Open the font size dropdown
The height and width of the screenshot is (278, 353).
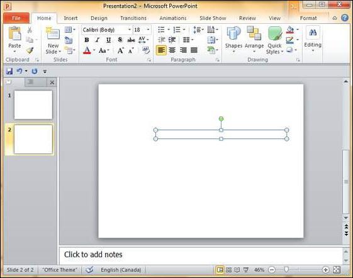(x=148, y=30)
